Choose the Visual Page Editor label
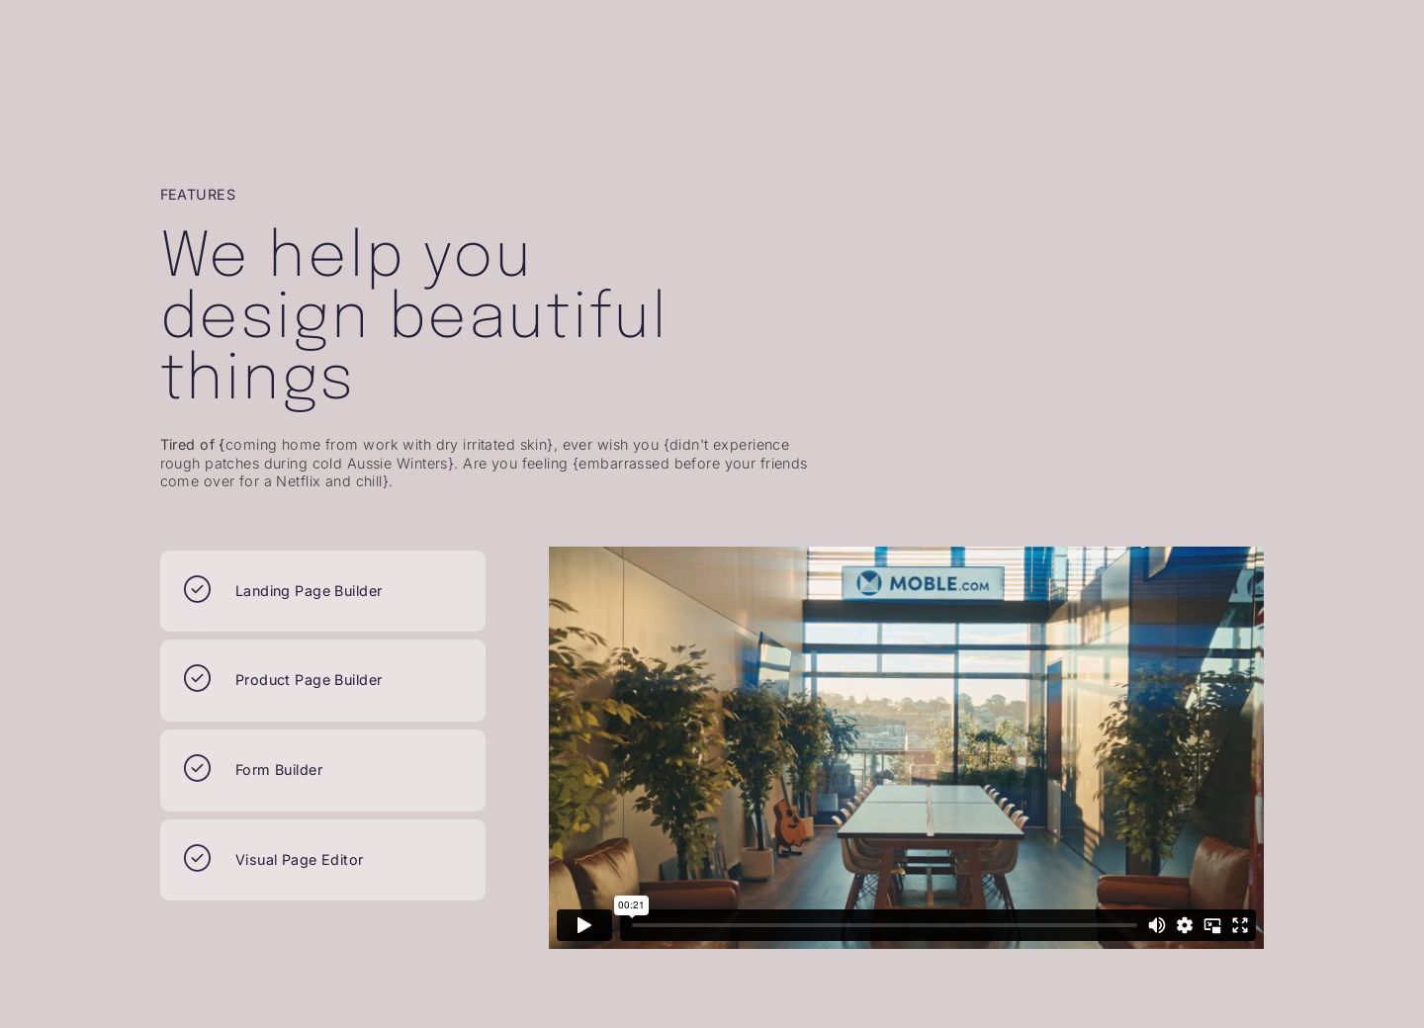Screen dimensions: 1424x1028 pos(299,860)
